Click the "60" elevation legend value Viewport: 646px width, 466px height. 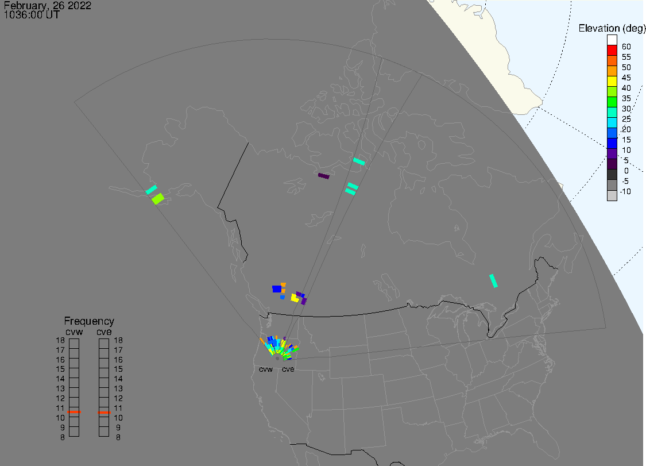pos(626,47)
